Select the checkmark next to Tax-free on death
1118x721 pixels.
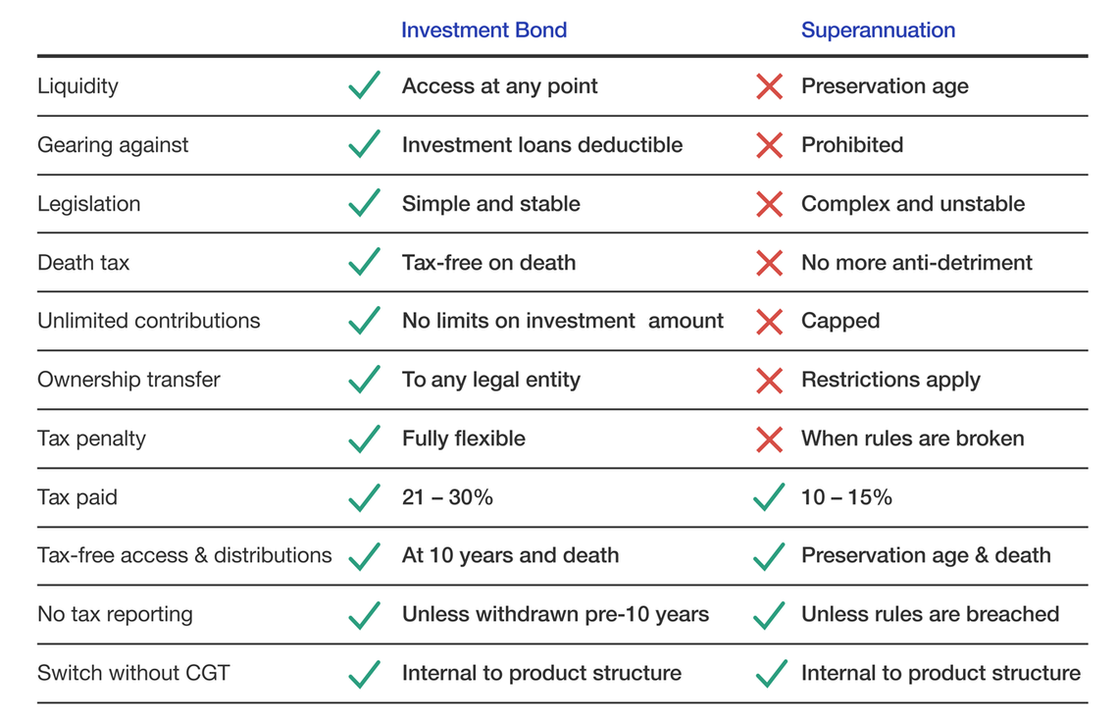(x=365, y=262)
